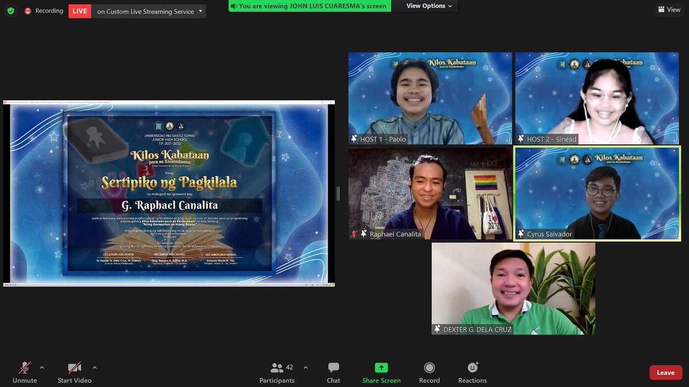Open the Participants panel
Image resolution: width=689 pixels, height=387 pixels.
(277, 373)
